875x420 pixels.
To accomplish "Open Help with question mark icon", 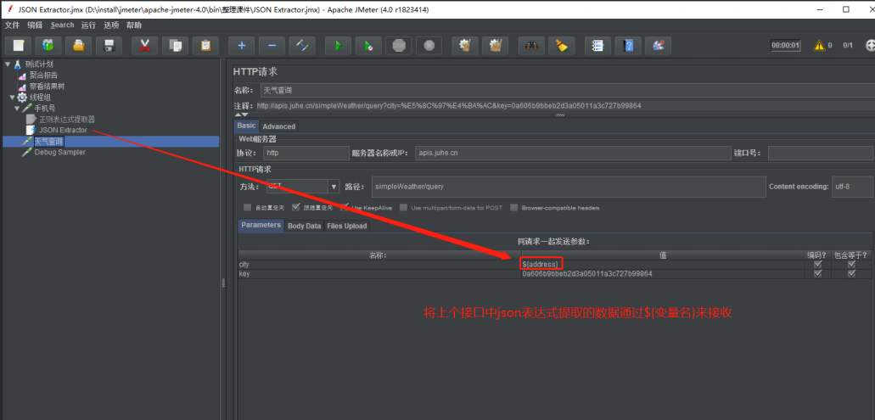I will click(x=628, y=46).
